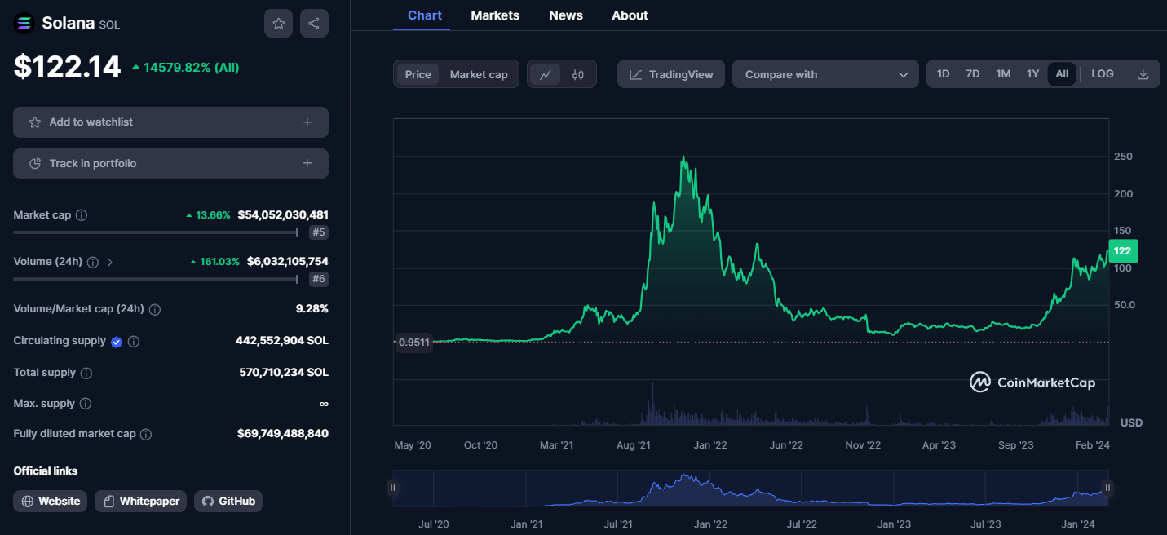Click the Aug '21 axis label

633,445
